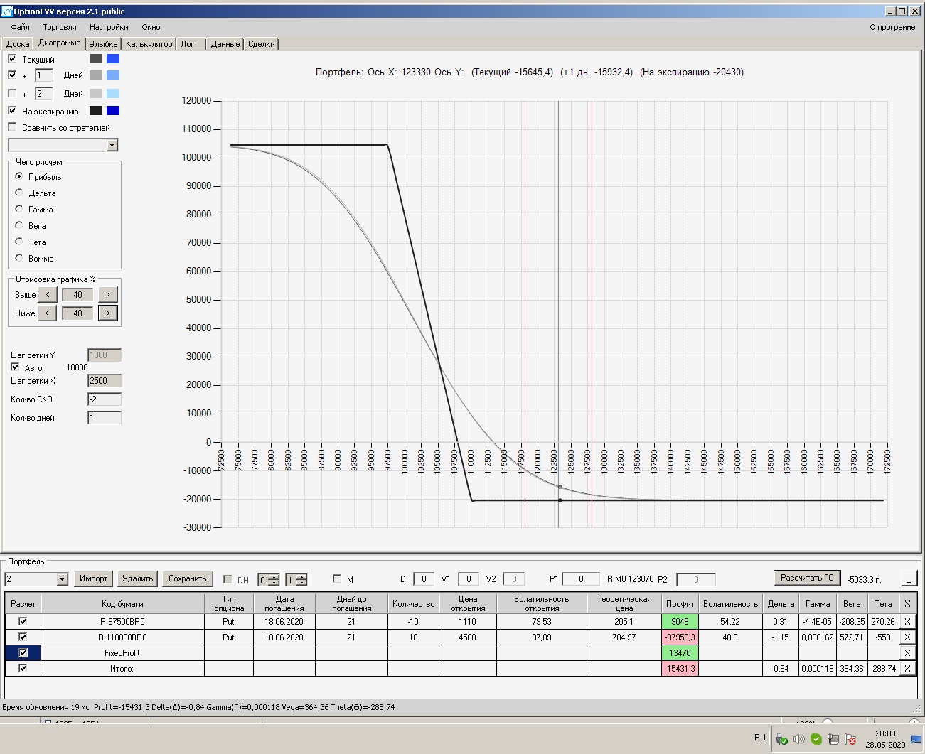Click the underscore collapse button beside -5033,3 п.
Screen dimensions: 925x754
[909, 578]
